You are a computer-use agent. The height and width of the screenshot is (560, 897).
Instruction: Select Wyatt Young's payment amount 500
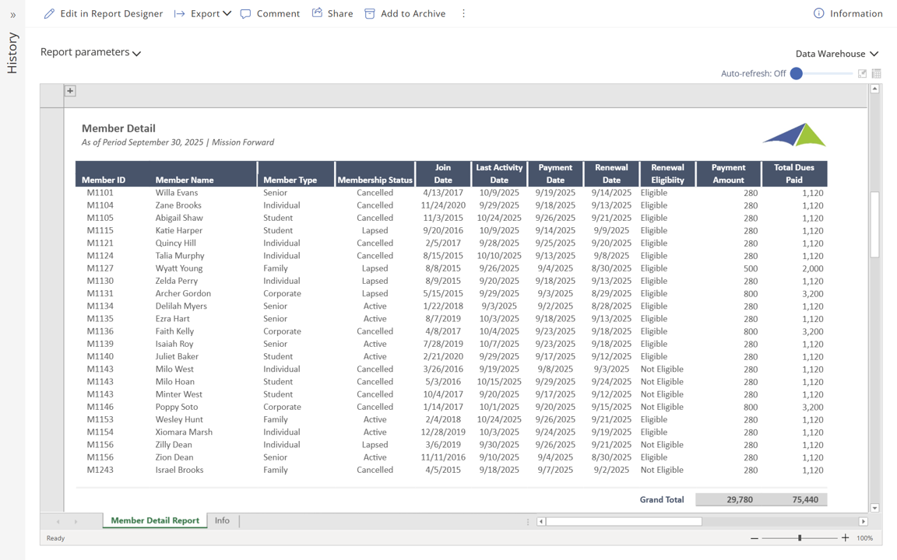click(x=751, y=268)
